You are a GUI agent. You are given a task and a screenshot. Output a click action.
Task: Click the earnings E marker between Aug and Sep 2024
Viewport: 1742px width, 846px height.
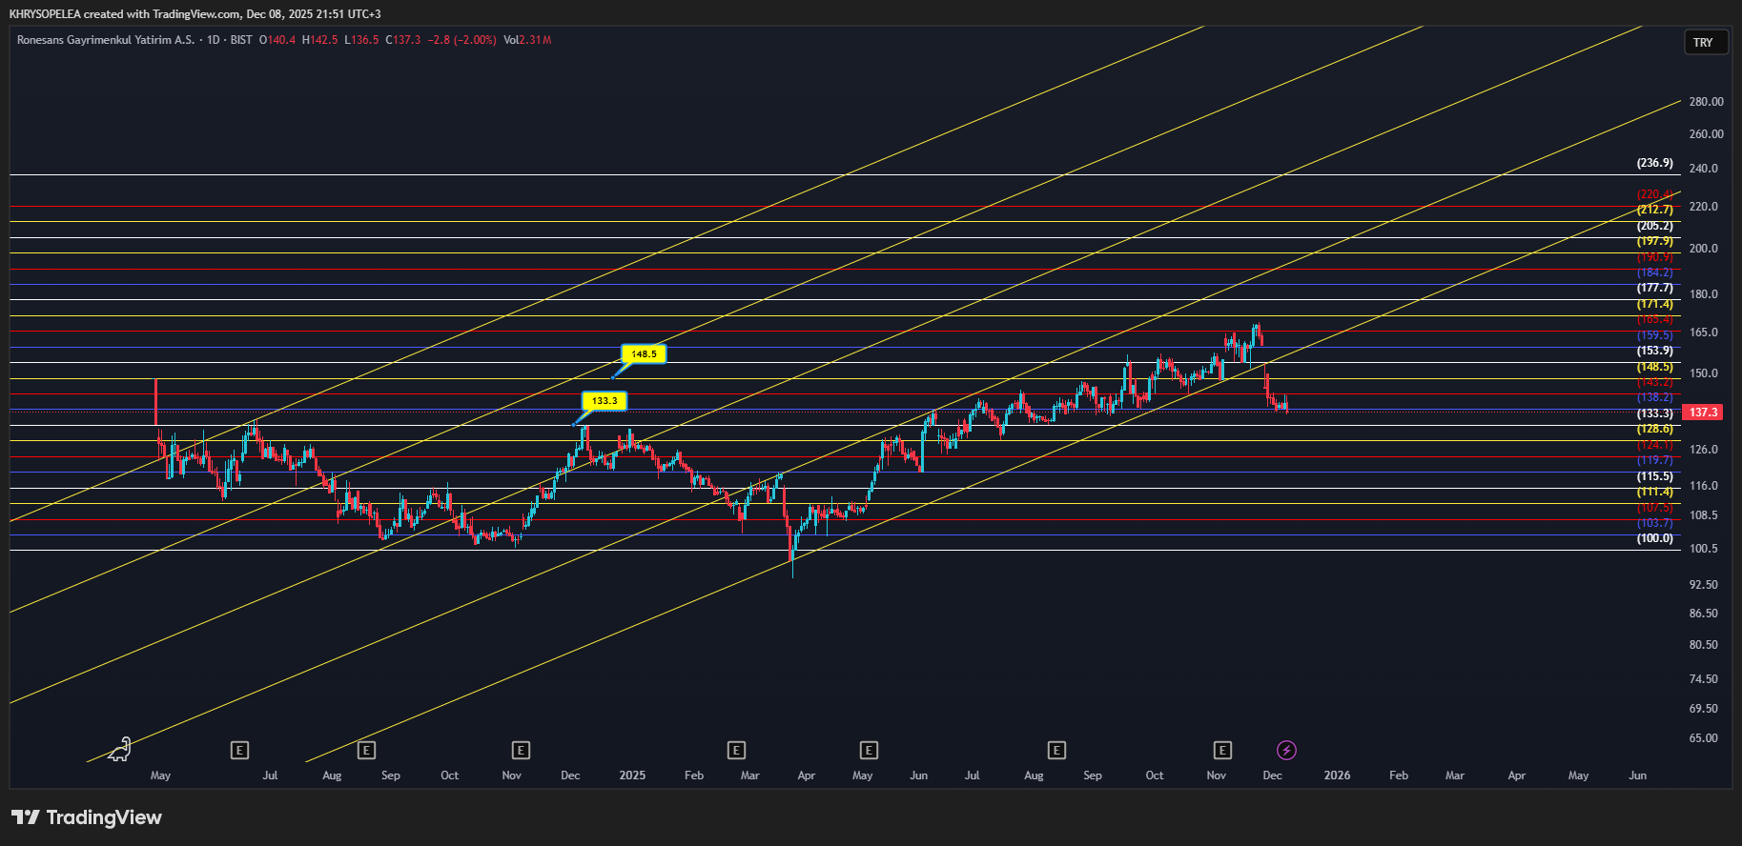coord(366,751)
